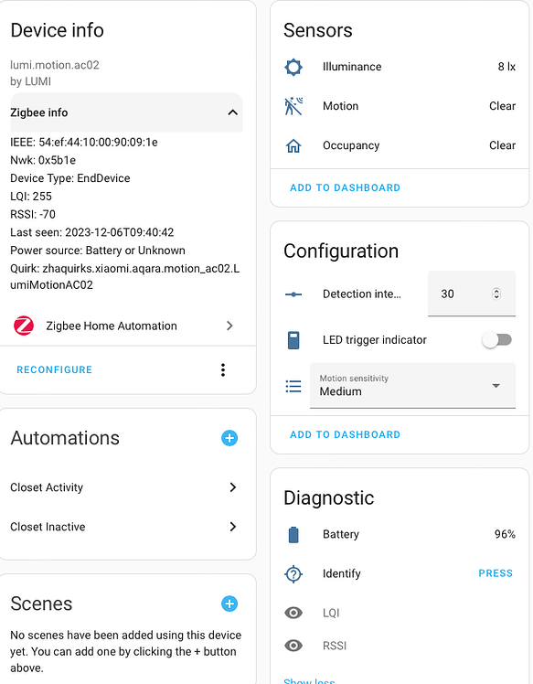Click ADD TO DASHBOARD under Sensors
Viewport: 533px width, 684px height.
tap(345, 187)
